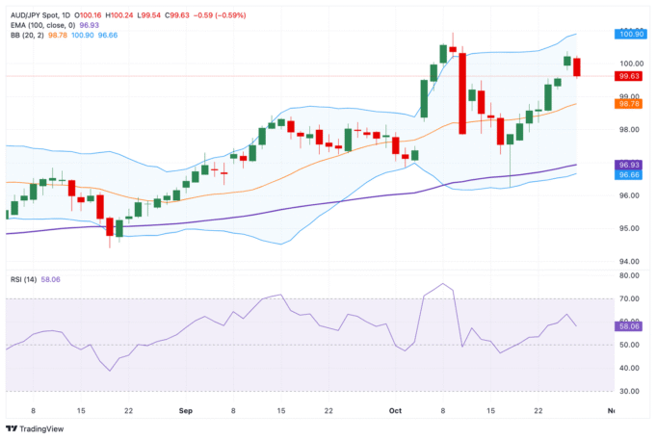The height and width of the screenshot is (439, 656).
Task: Click the Nov label on the time axis
Action: [609, 409]
